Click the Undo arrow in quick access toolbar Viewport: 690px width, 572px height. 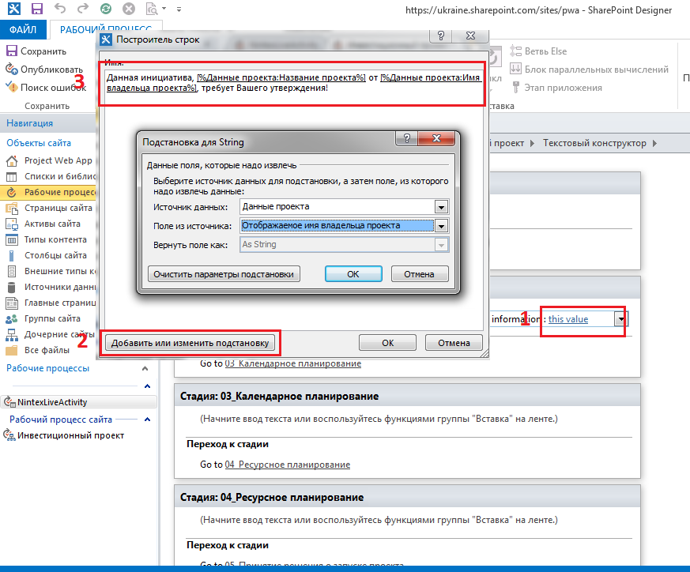(60, 9)
